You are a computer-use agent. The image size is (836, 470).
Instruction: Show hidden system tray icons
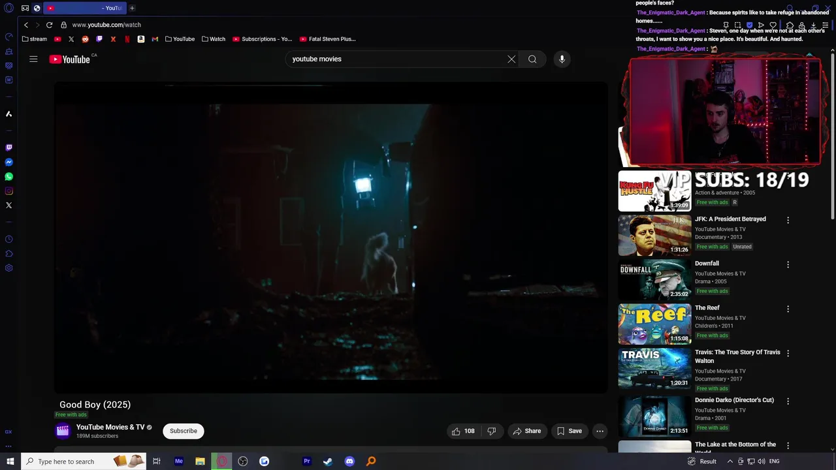730,462
